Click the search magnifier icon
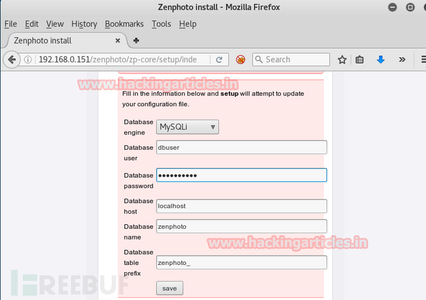The width and height of the screenshot is (426, 300). 259,59
